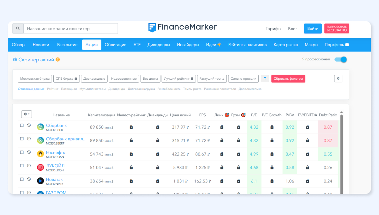379x215 pixels.
Task: Click the history icon for Сбербанк row
Action: tap(29, 125)
